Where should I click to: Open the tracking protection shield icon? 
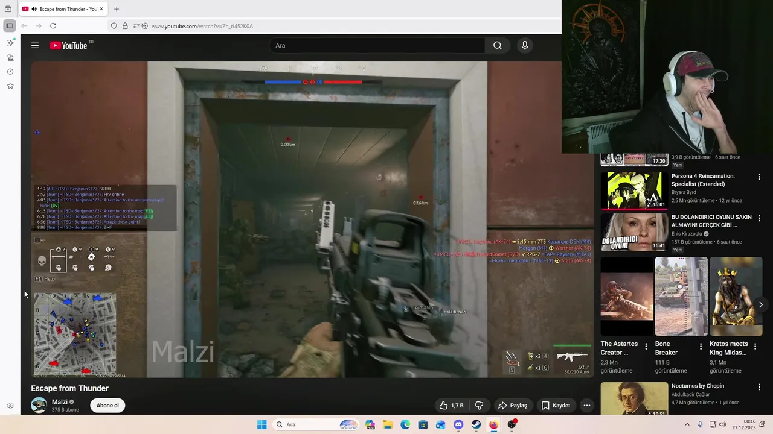pyautogui.click(x=114, y=26)
